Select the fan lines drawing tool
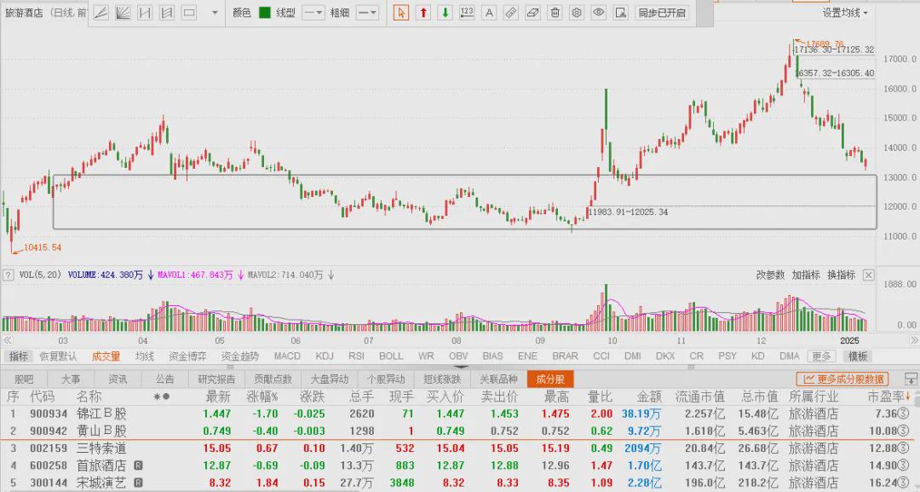920x492 pixels. pos(123,12)
